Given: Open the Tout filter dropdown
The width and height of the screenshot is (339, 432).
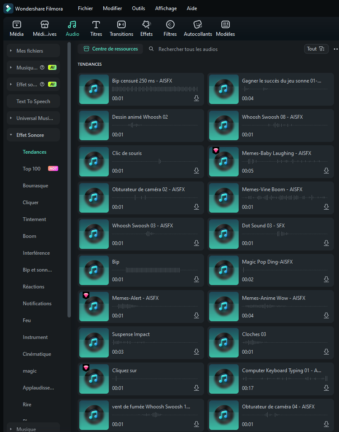Looking at the screenshot, I should (x=316, y=49).
